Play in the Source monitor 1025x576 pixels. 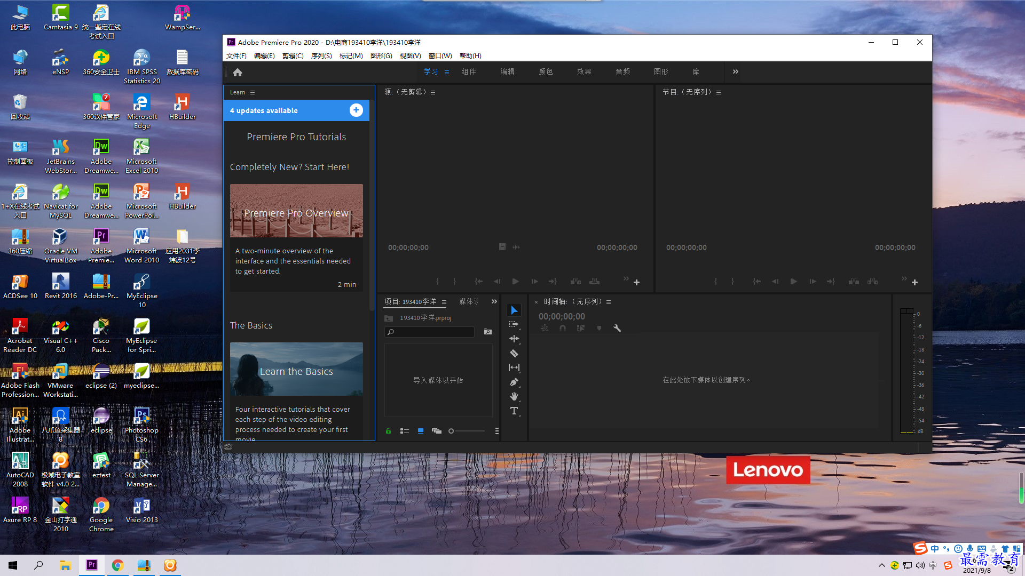click(515, 281)
